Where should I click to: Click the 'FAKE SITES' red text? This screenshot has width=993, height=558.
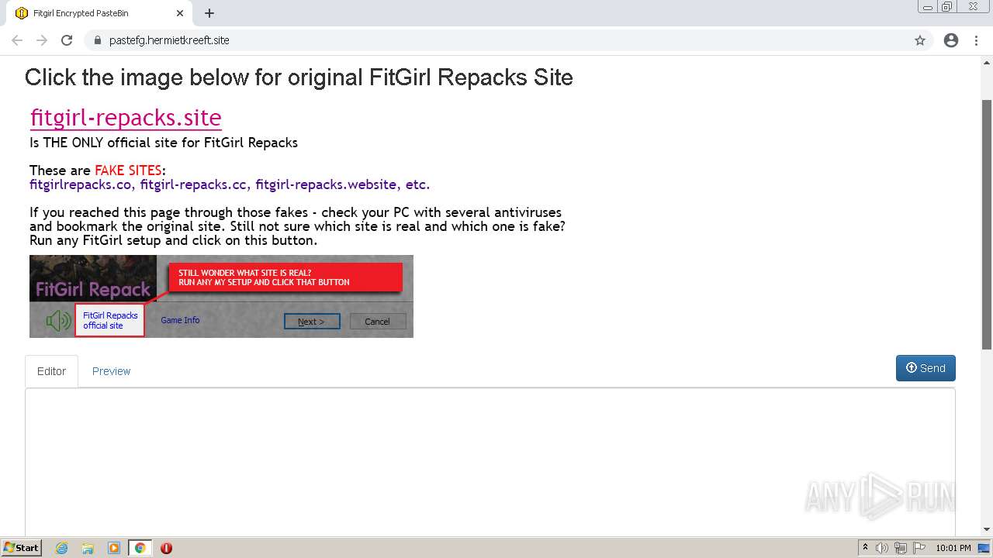[128, 170]
